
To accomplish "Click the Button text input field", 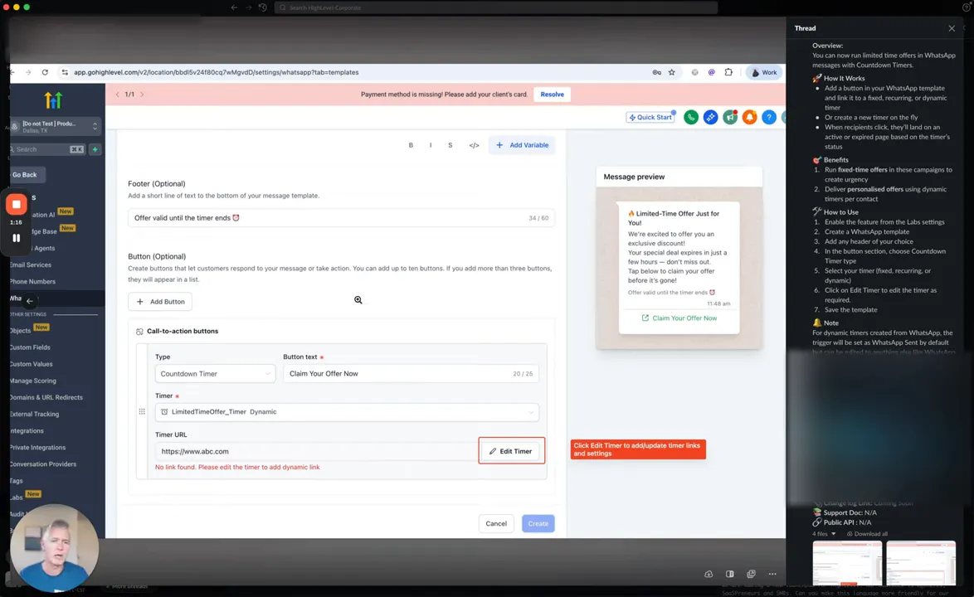I will click(x=412, y=374).
